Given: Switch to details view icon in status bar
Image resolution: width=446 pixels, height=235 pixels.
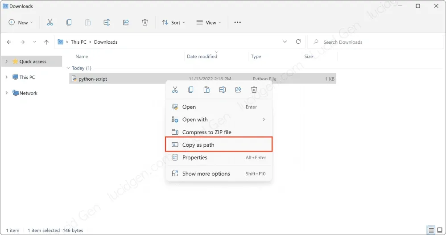Looking at the screenshot, I should pyautogui.click(x=431, y=230).
